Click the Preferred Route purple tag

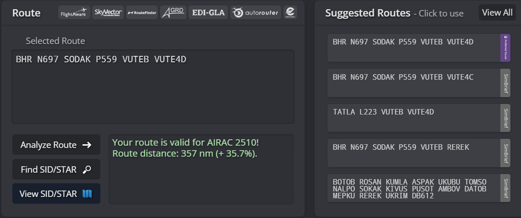tap(505, 48)
